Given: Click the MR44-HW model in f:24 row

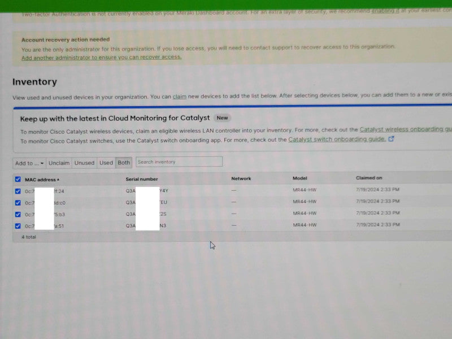Looking at the screenshot, I should point(305,190).
